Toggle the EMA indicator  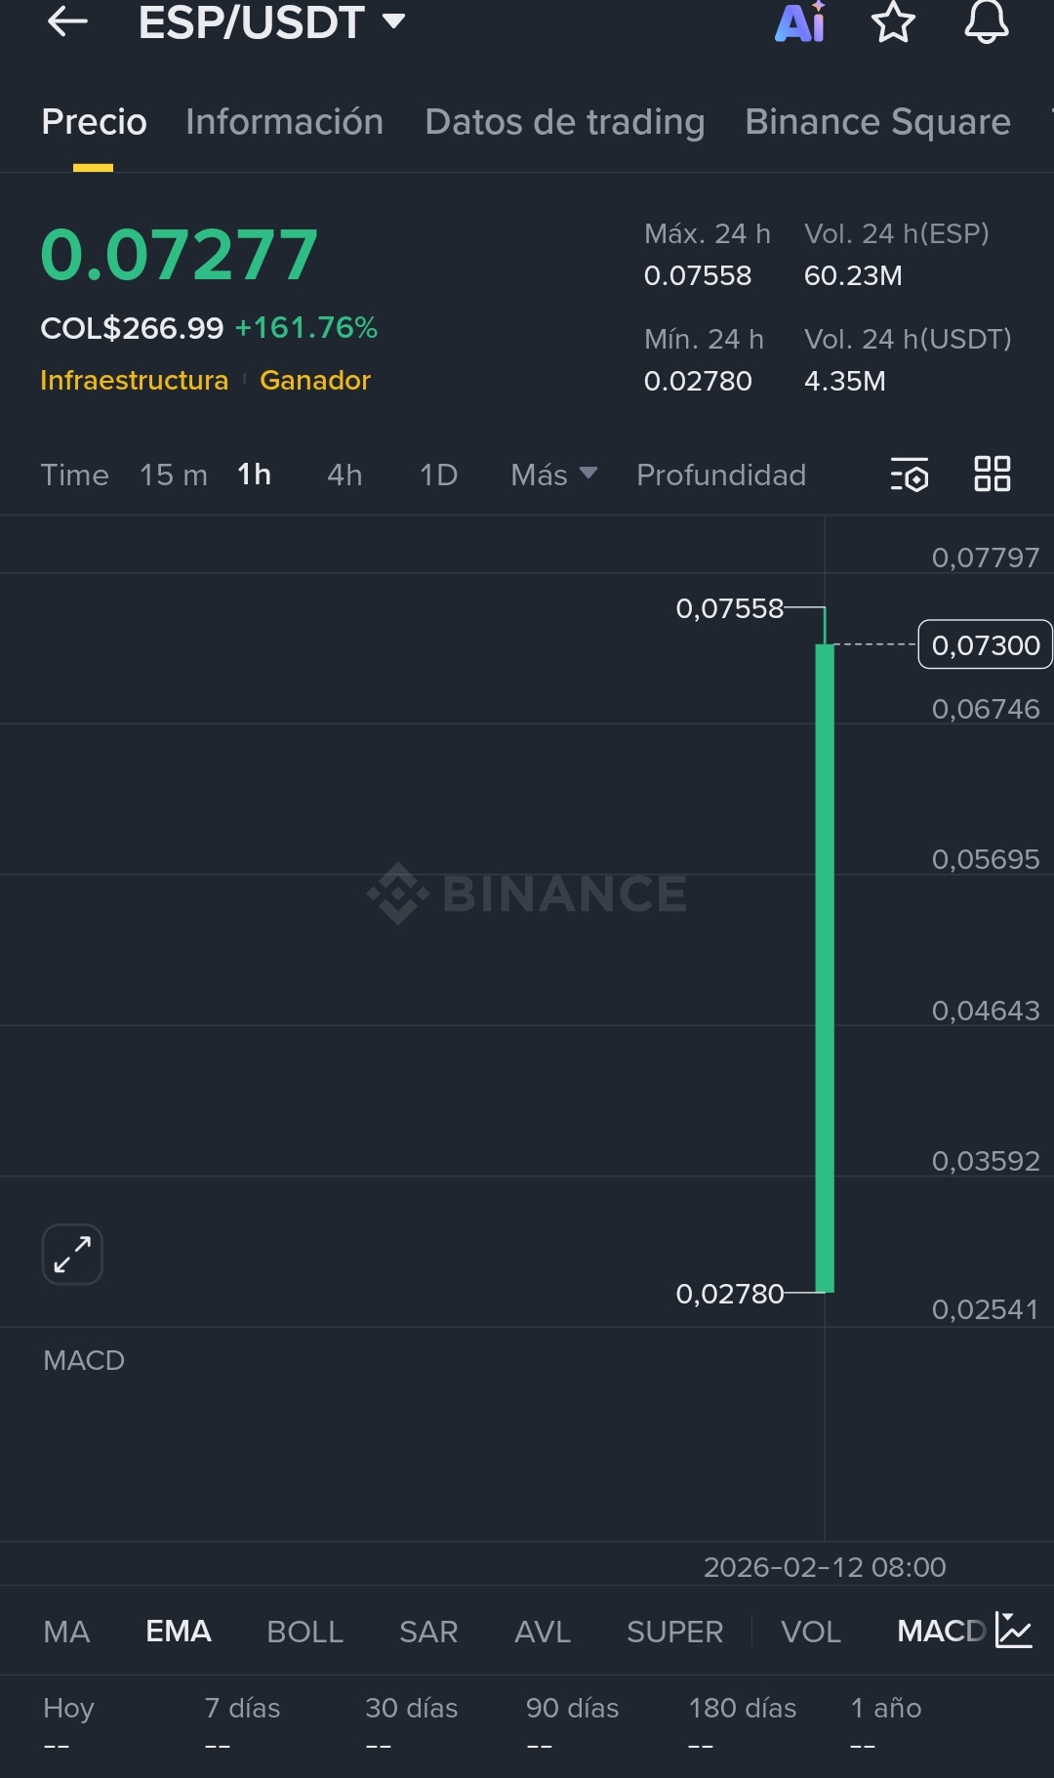[179, 1631]
